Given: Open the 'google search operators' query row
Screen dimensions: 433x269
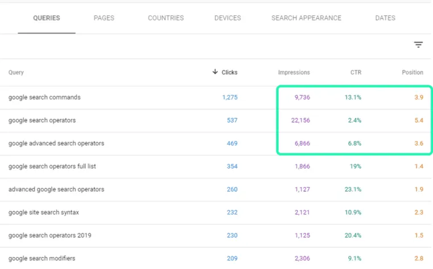Looking at the screenshot, I should click(x=216, y=121).
